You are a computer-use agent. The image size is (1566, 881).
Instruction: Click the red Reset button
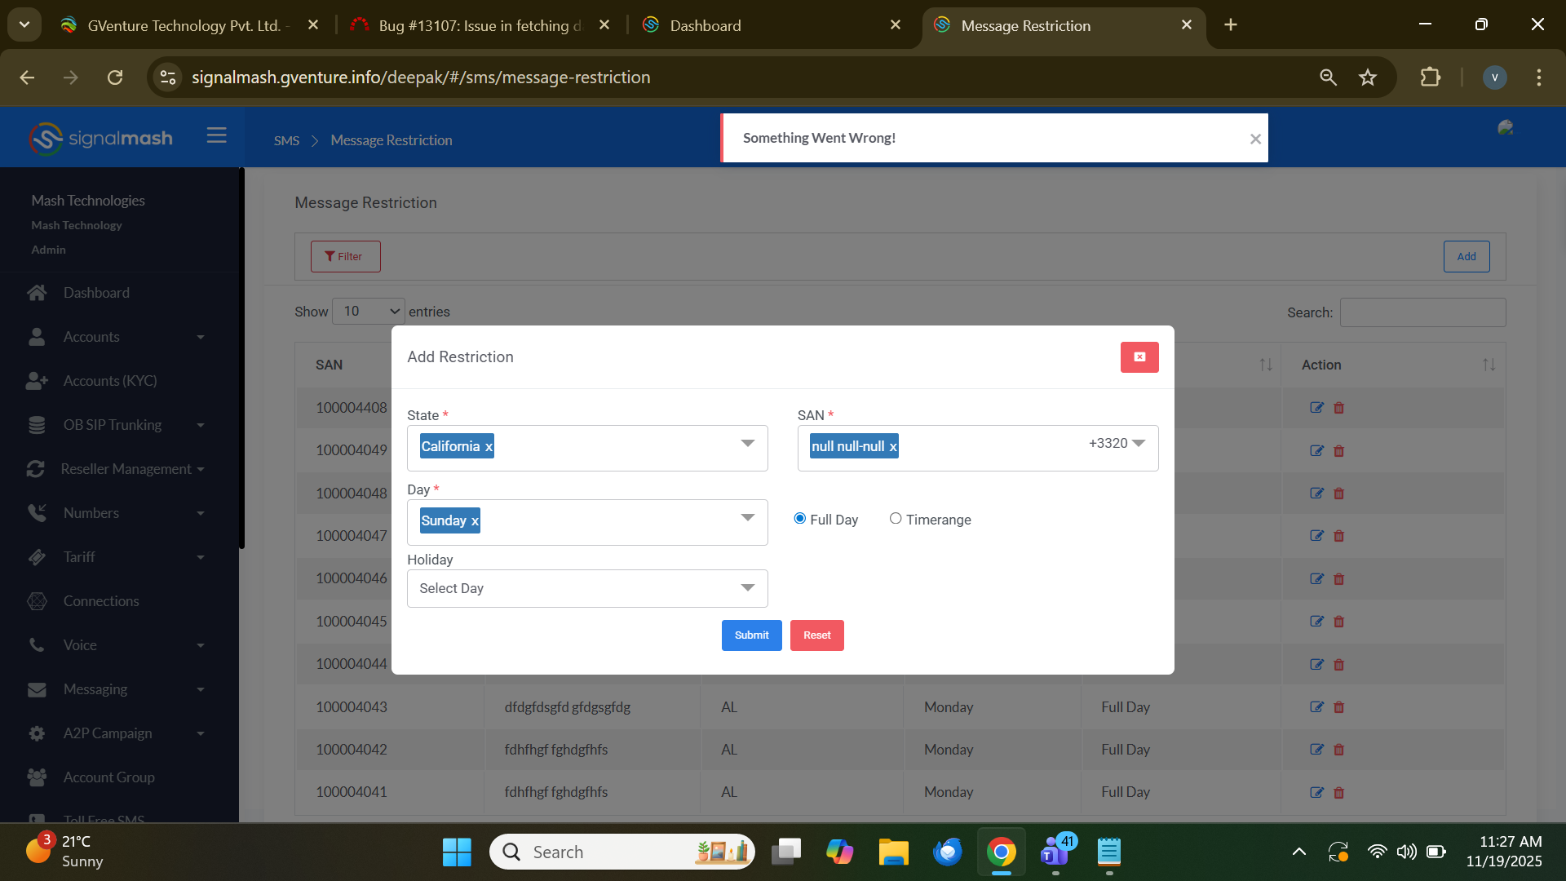click(x=816, y=635)
